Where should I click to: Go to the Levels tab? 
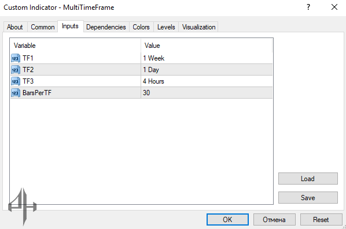166,27
